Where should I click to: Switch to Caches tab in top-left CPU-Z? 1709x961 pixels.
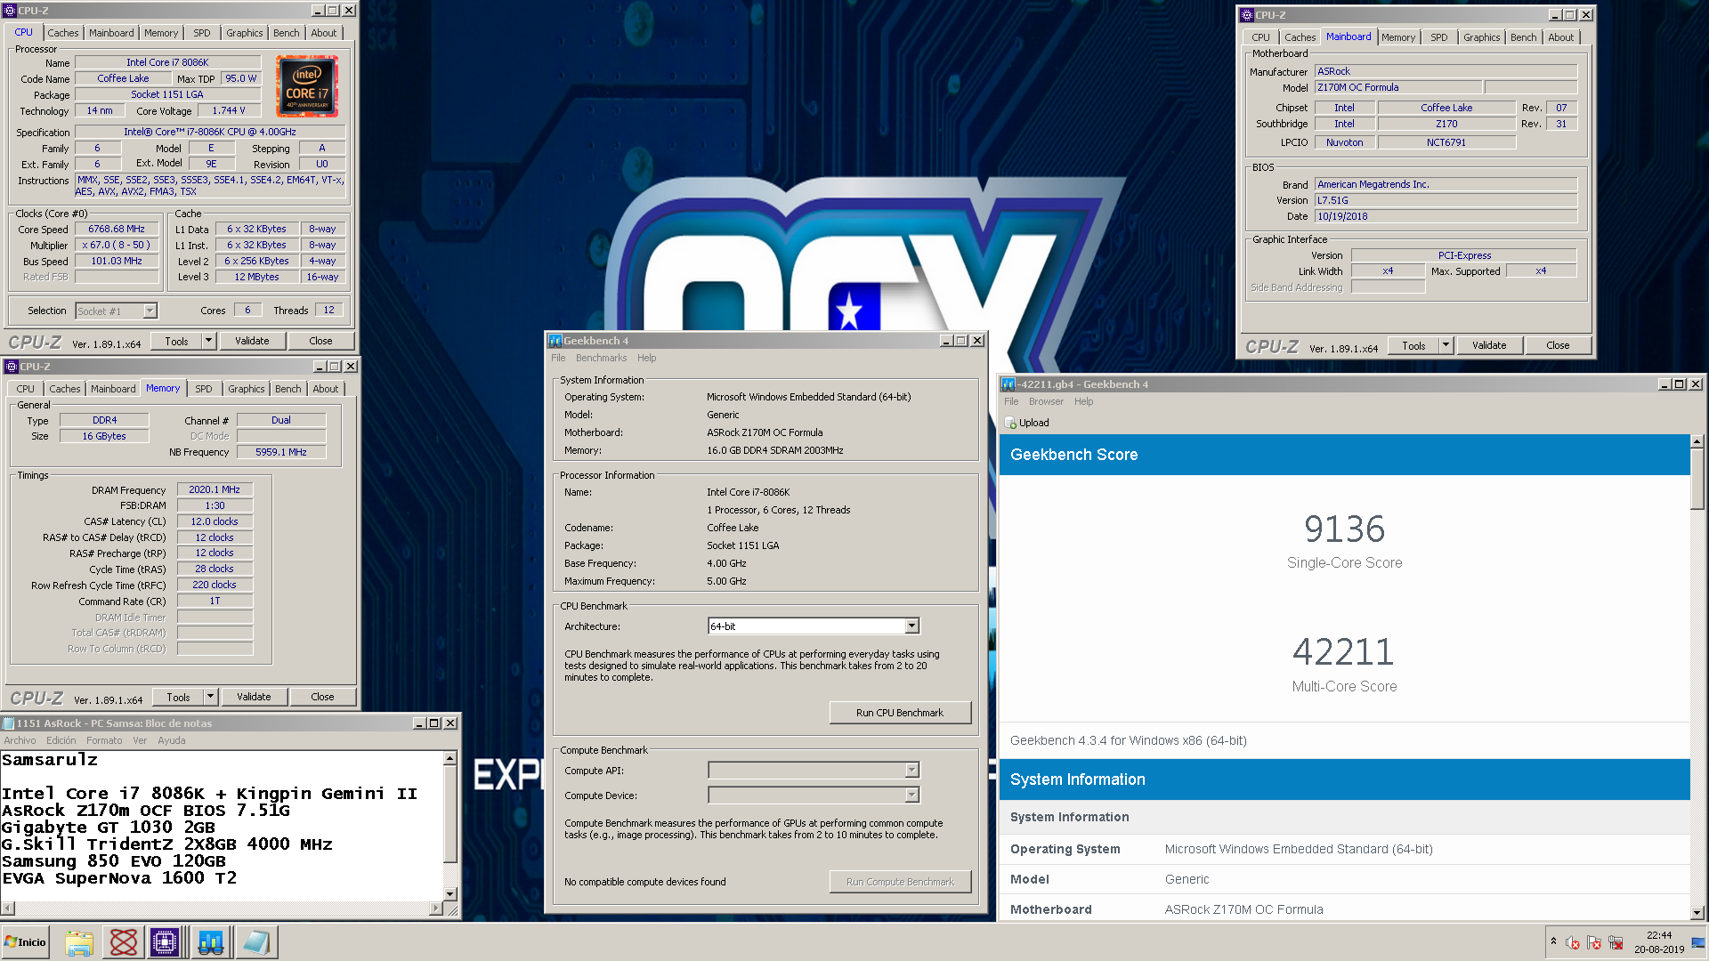pyautogui.click(x=63, y=33)
